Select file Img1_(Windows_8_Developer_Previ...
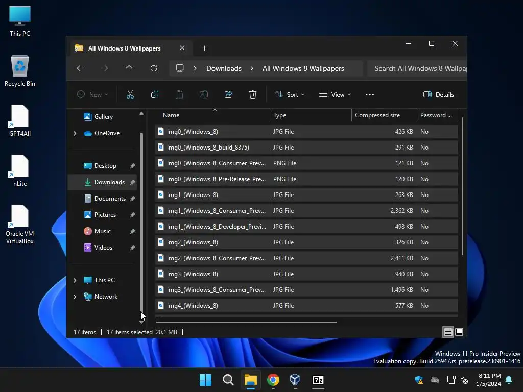 [306, 227]
